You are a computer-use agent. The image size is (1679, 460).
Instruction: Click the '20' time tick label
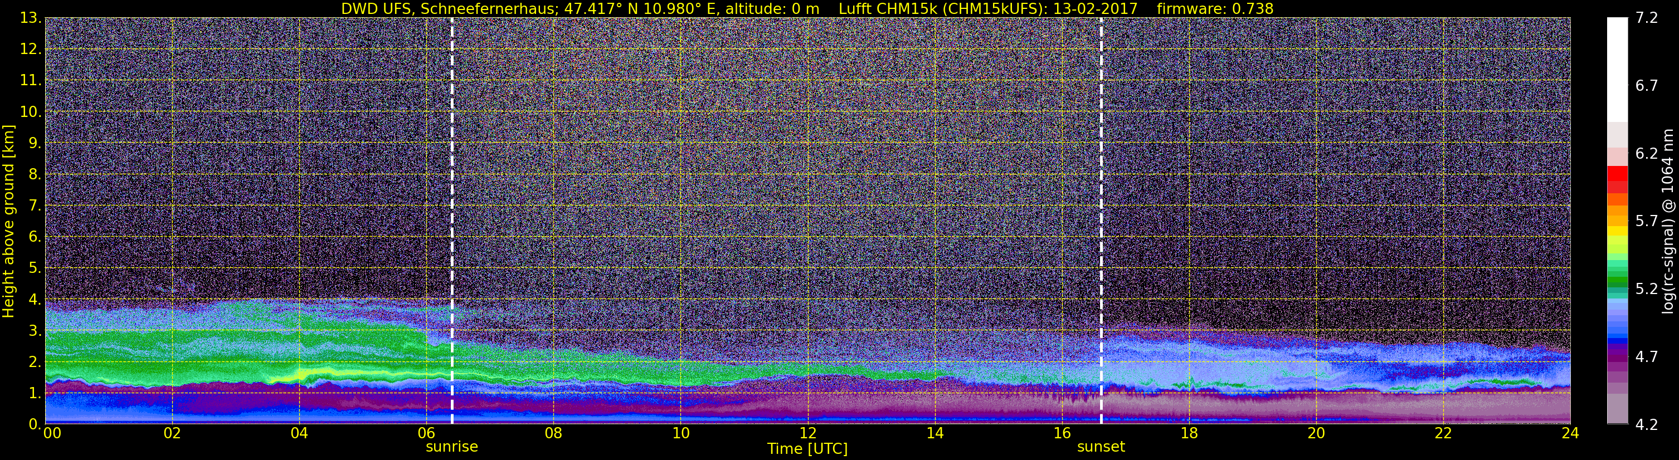click(1316, 433)
